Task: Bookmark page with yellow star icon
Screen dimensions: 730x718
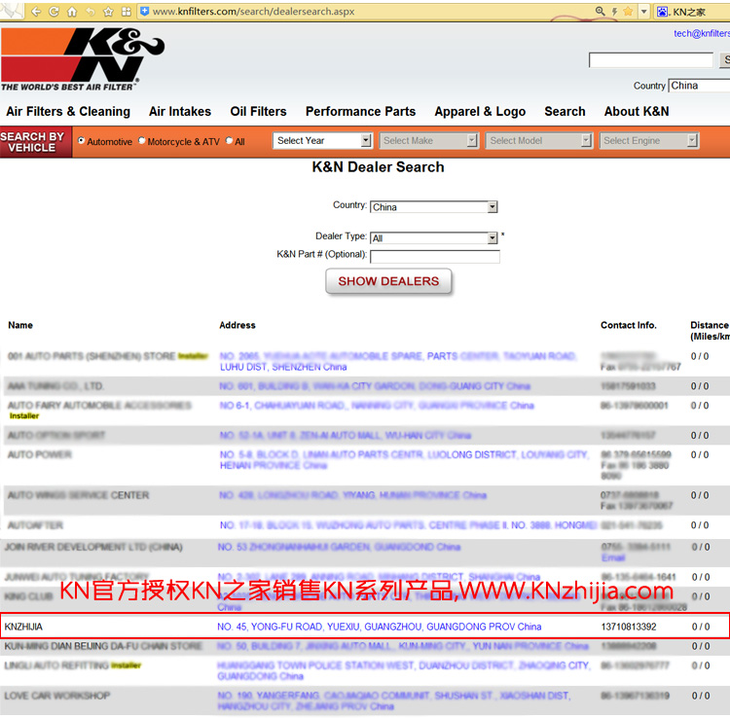Action: click(628, 11)
